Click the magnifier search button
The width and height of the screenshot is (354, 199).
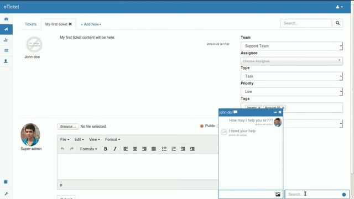(x=337, y=23)
